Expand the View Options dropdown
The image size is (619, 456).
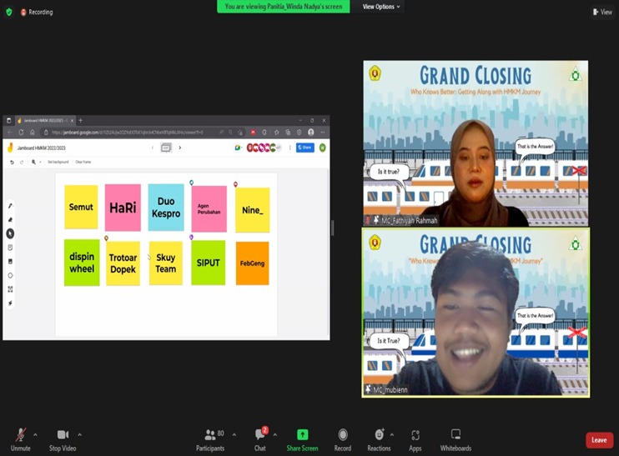point(381,7)
